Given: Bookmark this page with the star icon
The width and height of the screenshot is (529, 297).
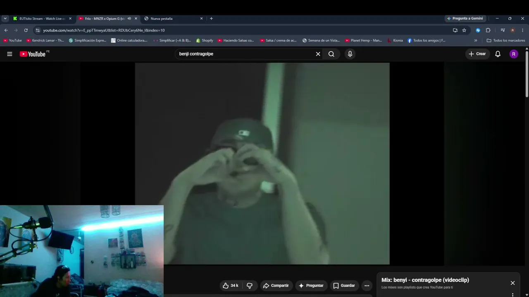Looking at the screenshot, I should (464, 30).
